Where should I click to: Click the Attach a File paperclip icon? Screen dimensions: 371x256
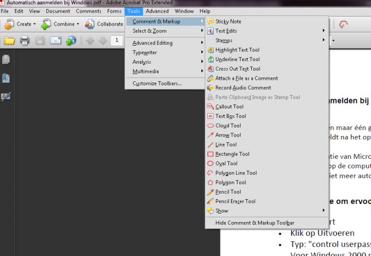210,79
